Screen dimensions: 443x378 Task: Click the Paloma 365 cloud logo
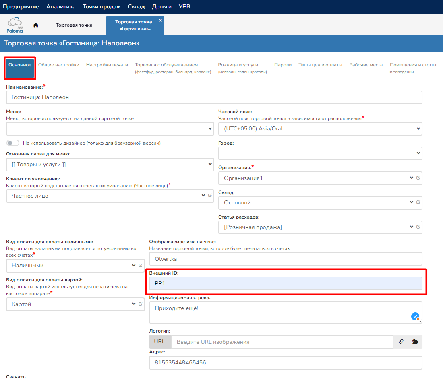(x=15, y=25)
